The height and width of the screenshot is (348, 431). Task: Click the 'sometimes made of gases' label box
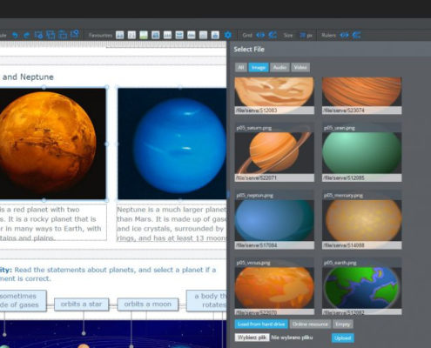pyautogui.click(x=23, y=300)
